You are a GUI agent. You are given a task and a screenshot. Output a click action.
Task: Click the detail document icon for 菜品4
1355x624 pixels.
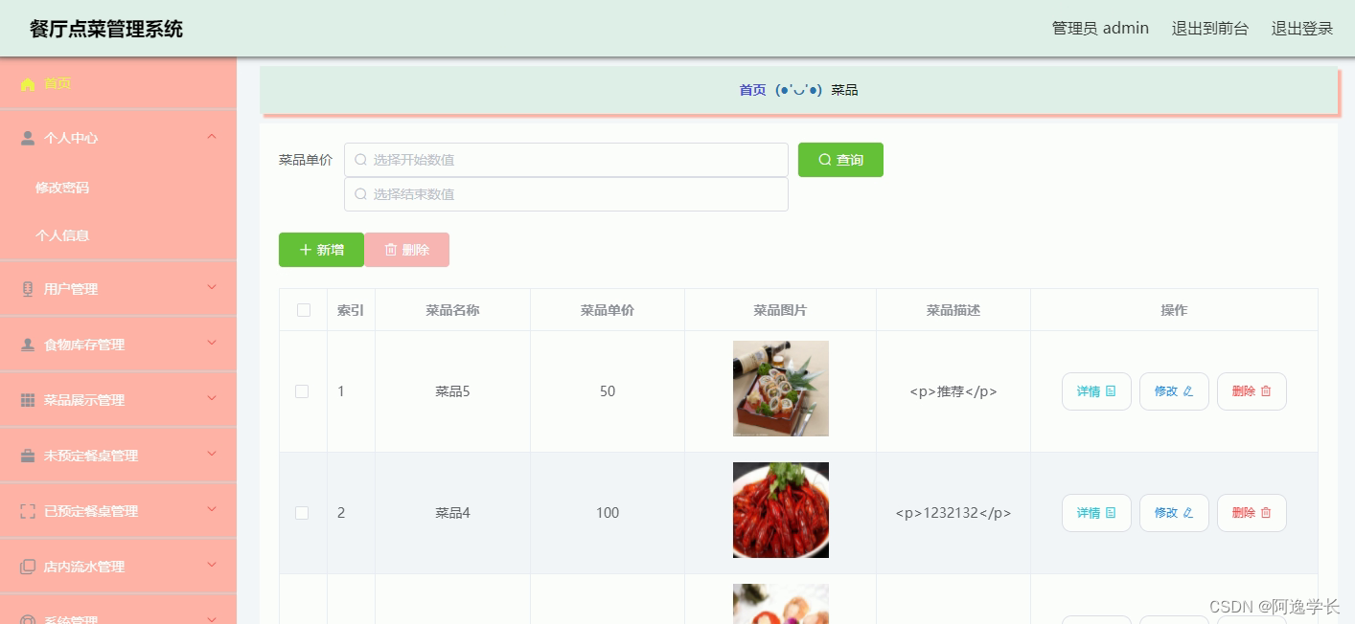point(1111,513)
